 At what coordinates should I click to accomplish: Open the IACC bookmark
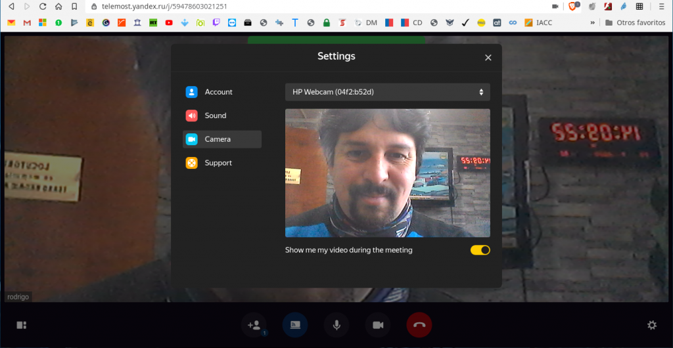click(x=538, y=22)
